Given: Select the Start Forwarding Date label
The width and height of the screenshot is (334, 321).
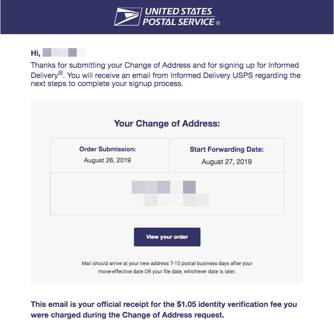Looking at the screenshot, I should pos(227,150).
